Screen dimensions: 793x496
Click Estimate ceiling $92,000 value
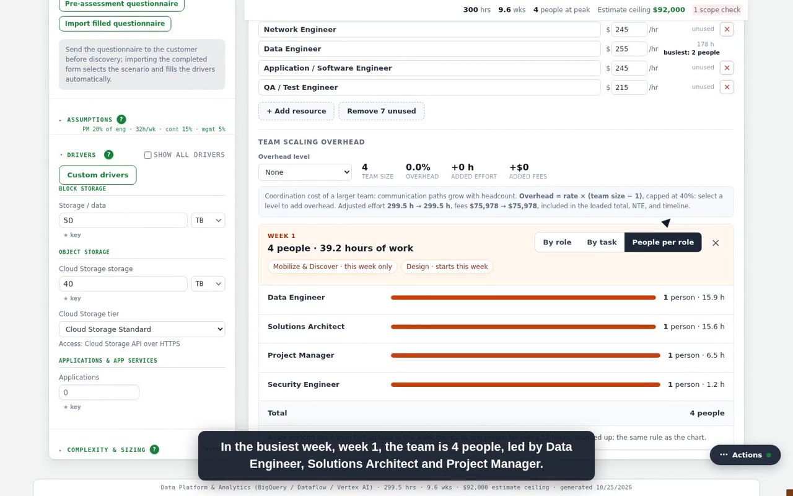point(668,10)
